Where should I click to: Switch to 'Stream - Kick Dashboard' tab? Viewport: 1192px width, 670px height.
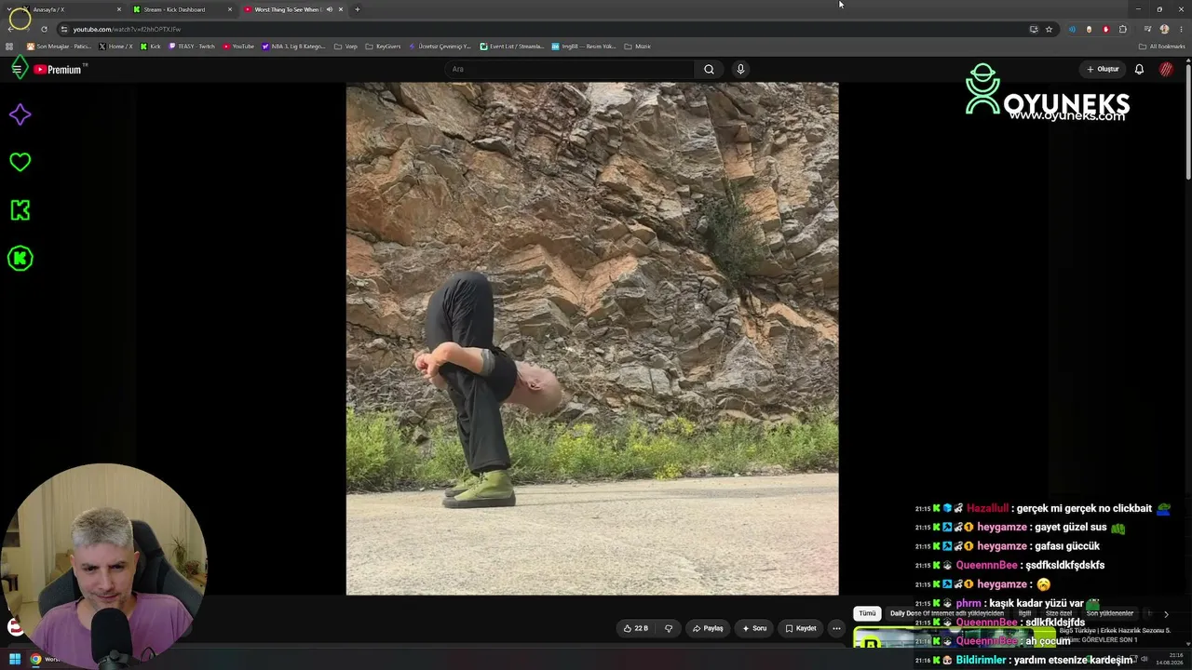(182, 9)
